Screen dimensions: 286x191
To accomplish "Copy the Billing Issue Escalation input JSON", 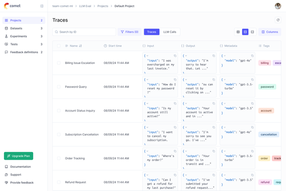I will click(175, 55).
